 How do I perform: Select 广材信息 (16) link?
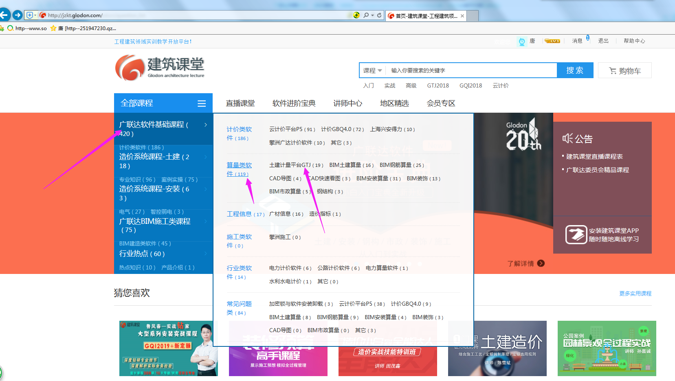click(286, 214)
